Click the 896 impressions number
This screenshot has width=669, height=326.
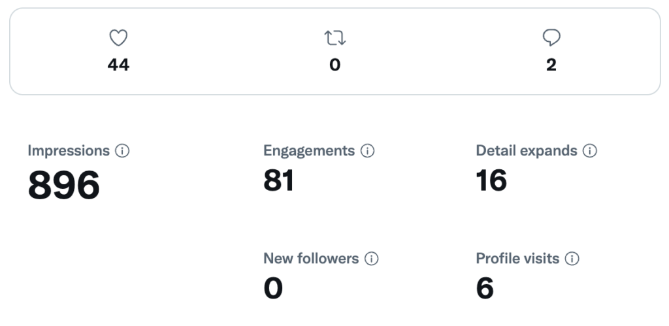coord(63,185)
